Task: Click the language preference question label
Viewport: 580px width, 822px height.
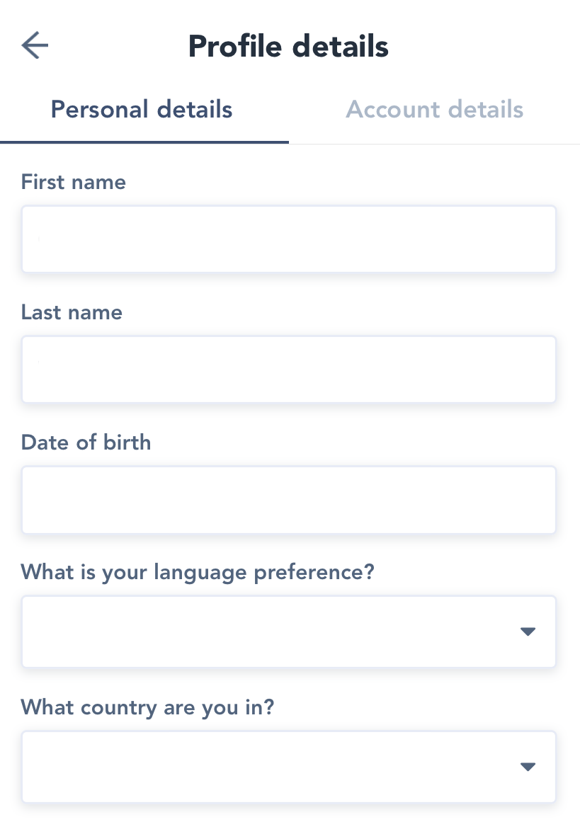Action: [198, 571]
